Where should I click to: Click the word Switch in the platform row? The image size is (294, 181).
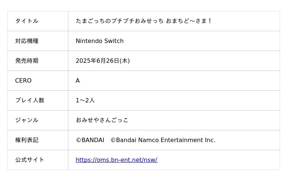(x=114, y=41)
